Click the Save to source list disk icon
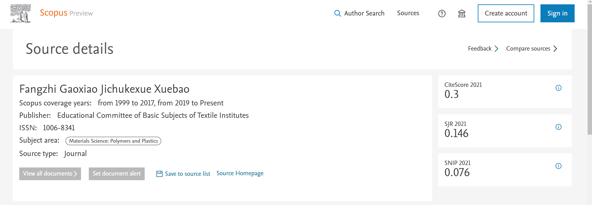The image size is (592, 205). (159, 174)
